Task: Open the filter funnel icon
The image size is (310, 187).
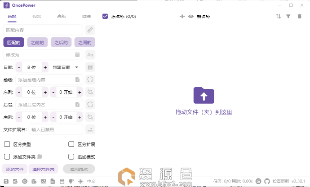Action: coord(288,16)
